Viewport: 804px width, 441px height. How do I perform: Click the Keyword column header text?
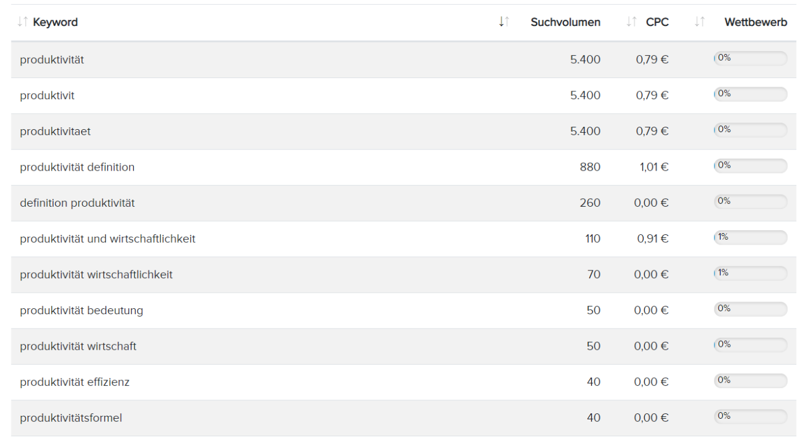pyautogui.click(x=55, y=22)
